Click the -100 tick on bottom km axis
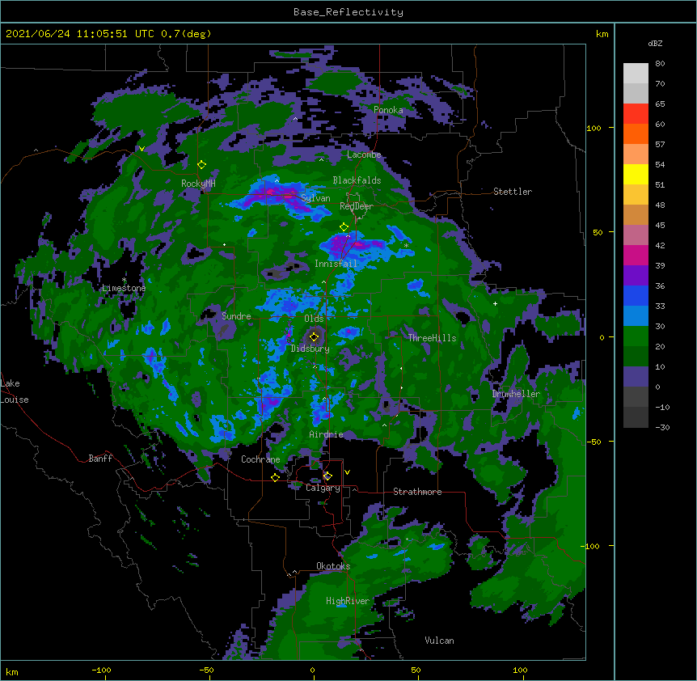 tap(101, 670)
